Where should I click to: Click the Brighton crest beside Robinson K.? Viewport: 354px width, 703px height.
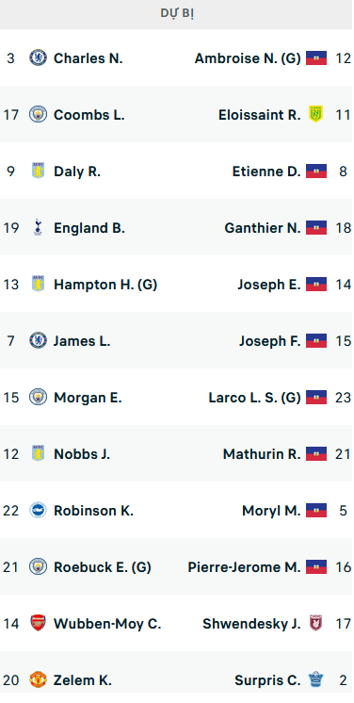38,510
